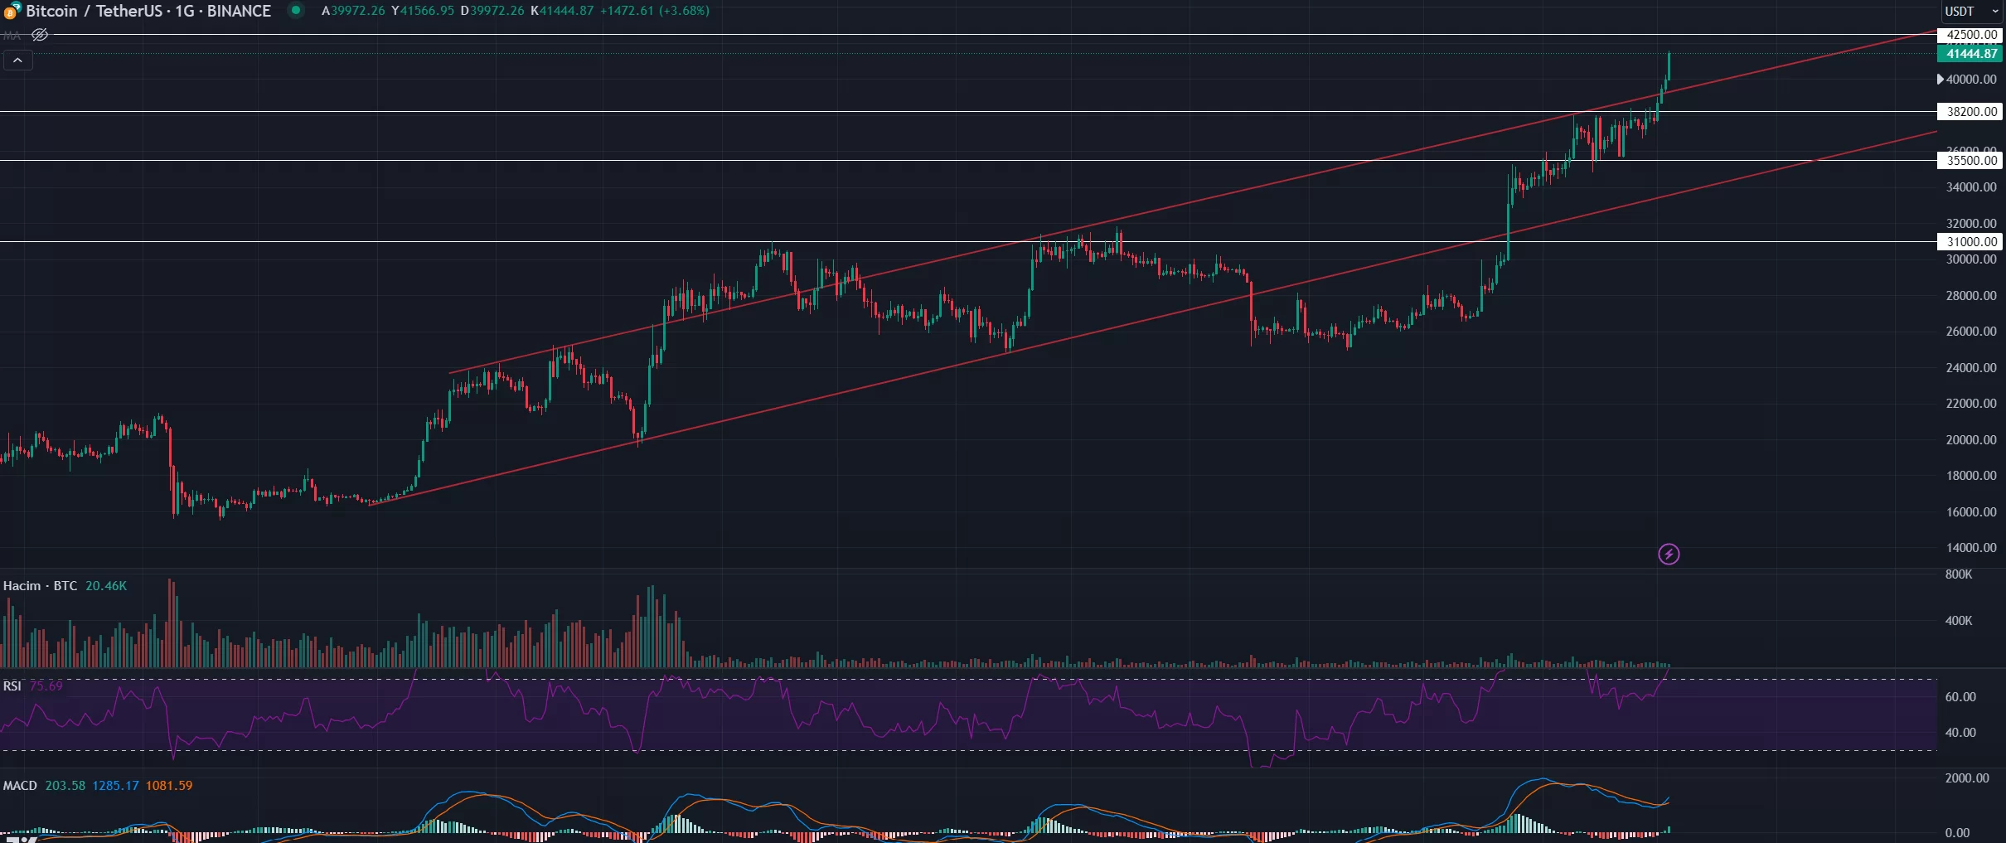Show the hidden MA indicator via eye icon
The width and height of the screenshot is (2006, 843).
click(x=40, y=35)
